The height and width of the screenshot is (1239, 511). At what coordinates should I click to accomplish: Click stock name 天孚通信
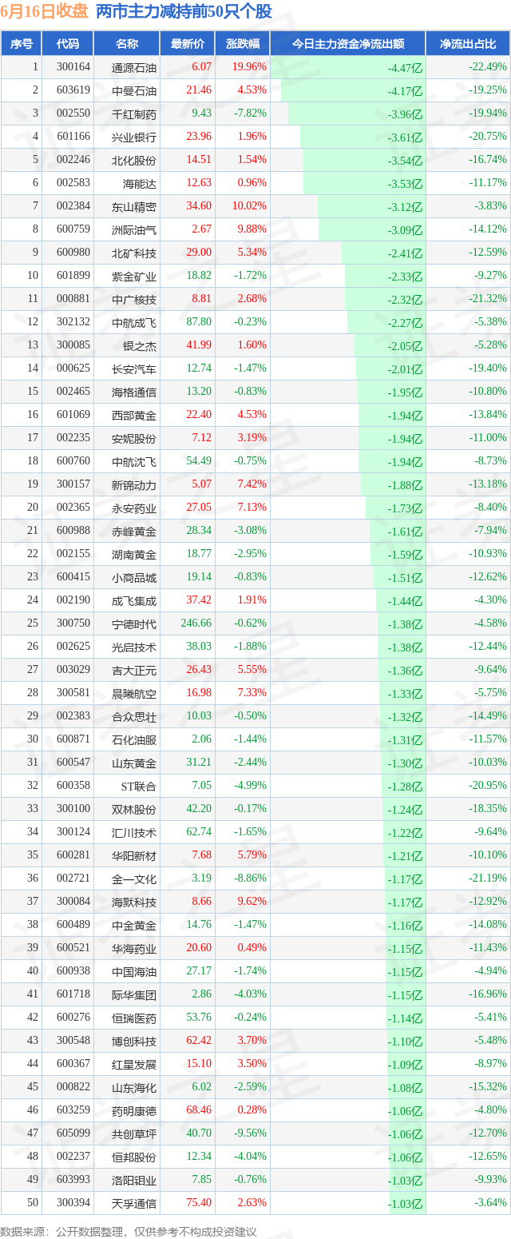click(134, 1204)
